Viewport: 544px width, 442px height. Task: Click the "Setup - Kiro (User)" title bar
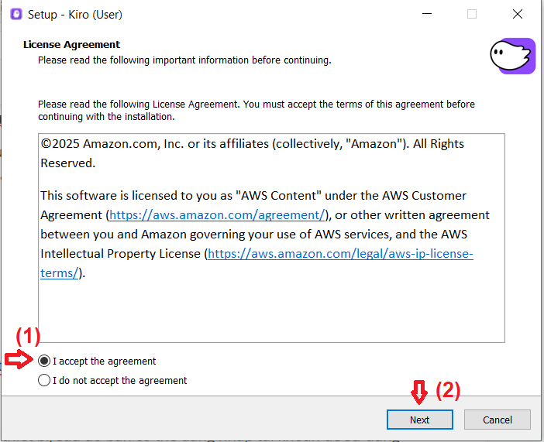pos(75,14)
